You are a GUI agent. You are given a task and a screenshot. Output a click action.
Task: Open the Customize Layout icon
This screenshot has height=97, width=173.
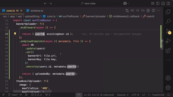tap(153, 4)
